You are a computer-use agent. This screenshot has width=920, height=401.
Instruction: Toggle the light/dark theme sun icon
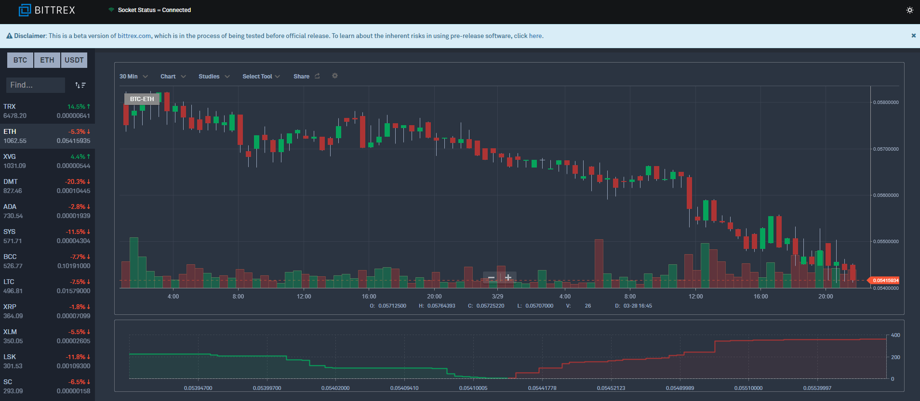tap(910, 10)
